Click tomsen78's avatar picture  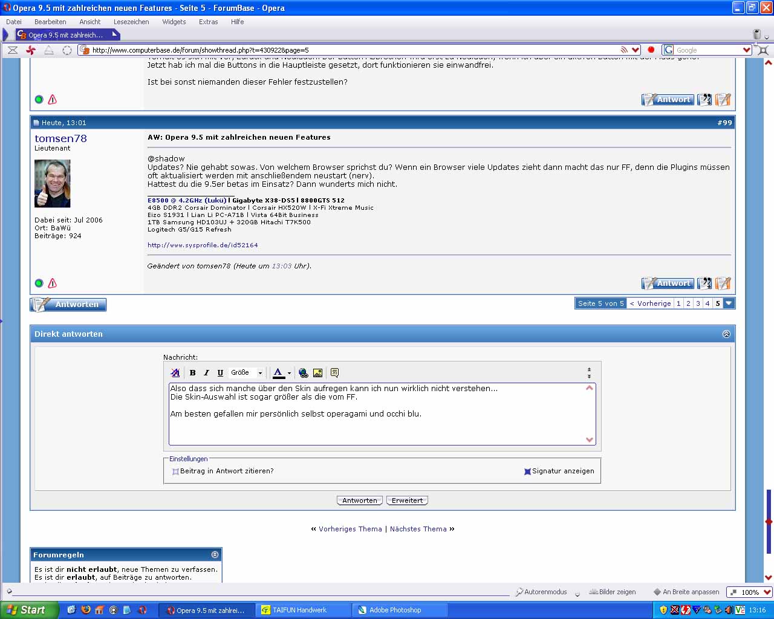pyautogui.click(x=53, y=183)
